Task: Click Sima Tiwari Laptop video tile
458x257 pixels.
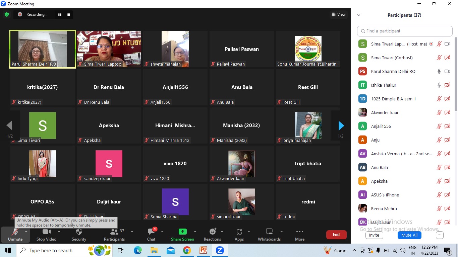Action: 109,49
